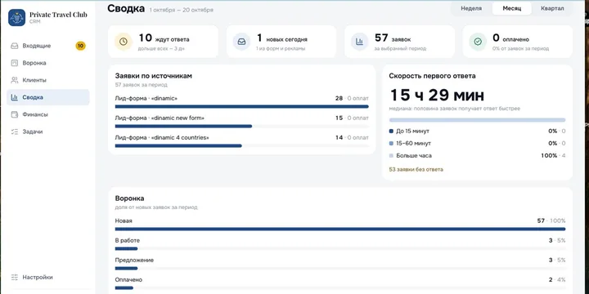This screenshot has width=589, height=294.
Task: Go to the Клиенты page
Action: click(48, 80)
